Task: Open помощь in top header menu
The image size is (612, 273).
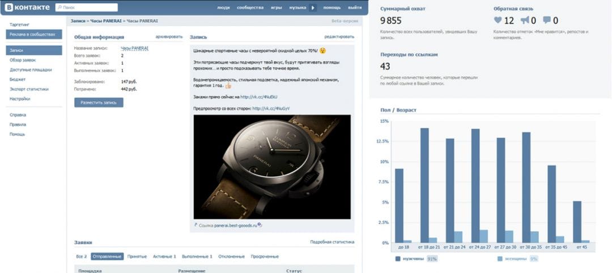Action: click(x=331, y=7)
